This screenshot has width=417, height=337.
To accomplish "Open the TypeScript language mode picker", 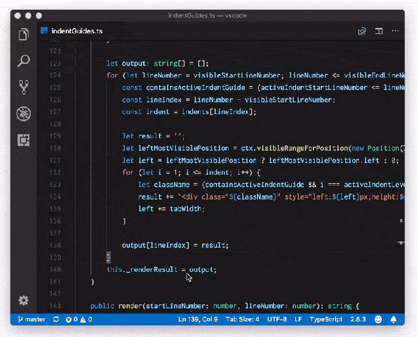I will (x=326, y=319).
